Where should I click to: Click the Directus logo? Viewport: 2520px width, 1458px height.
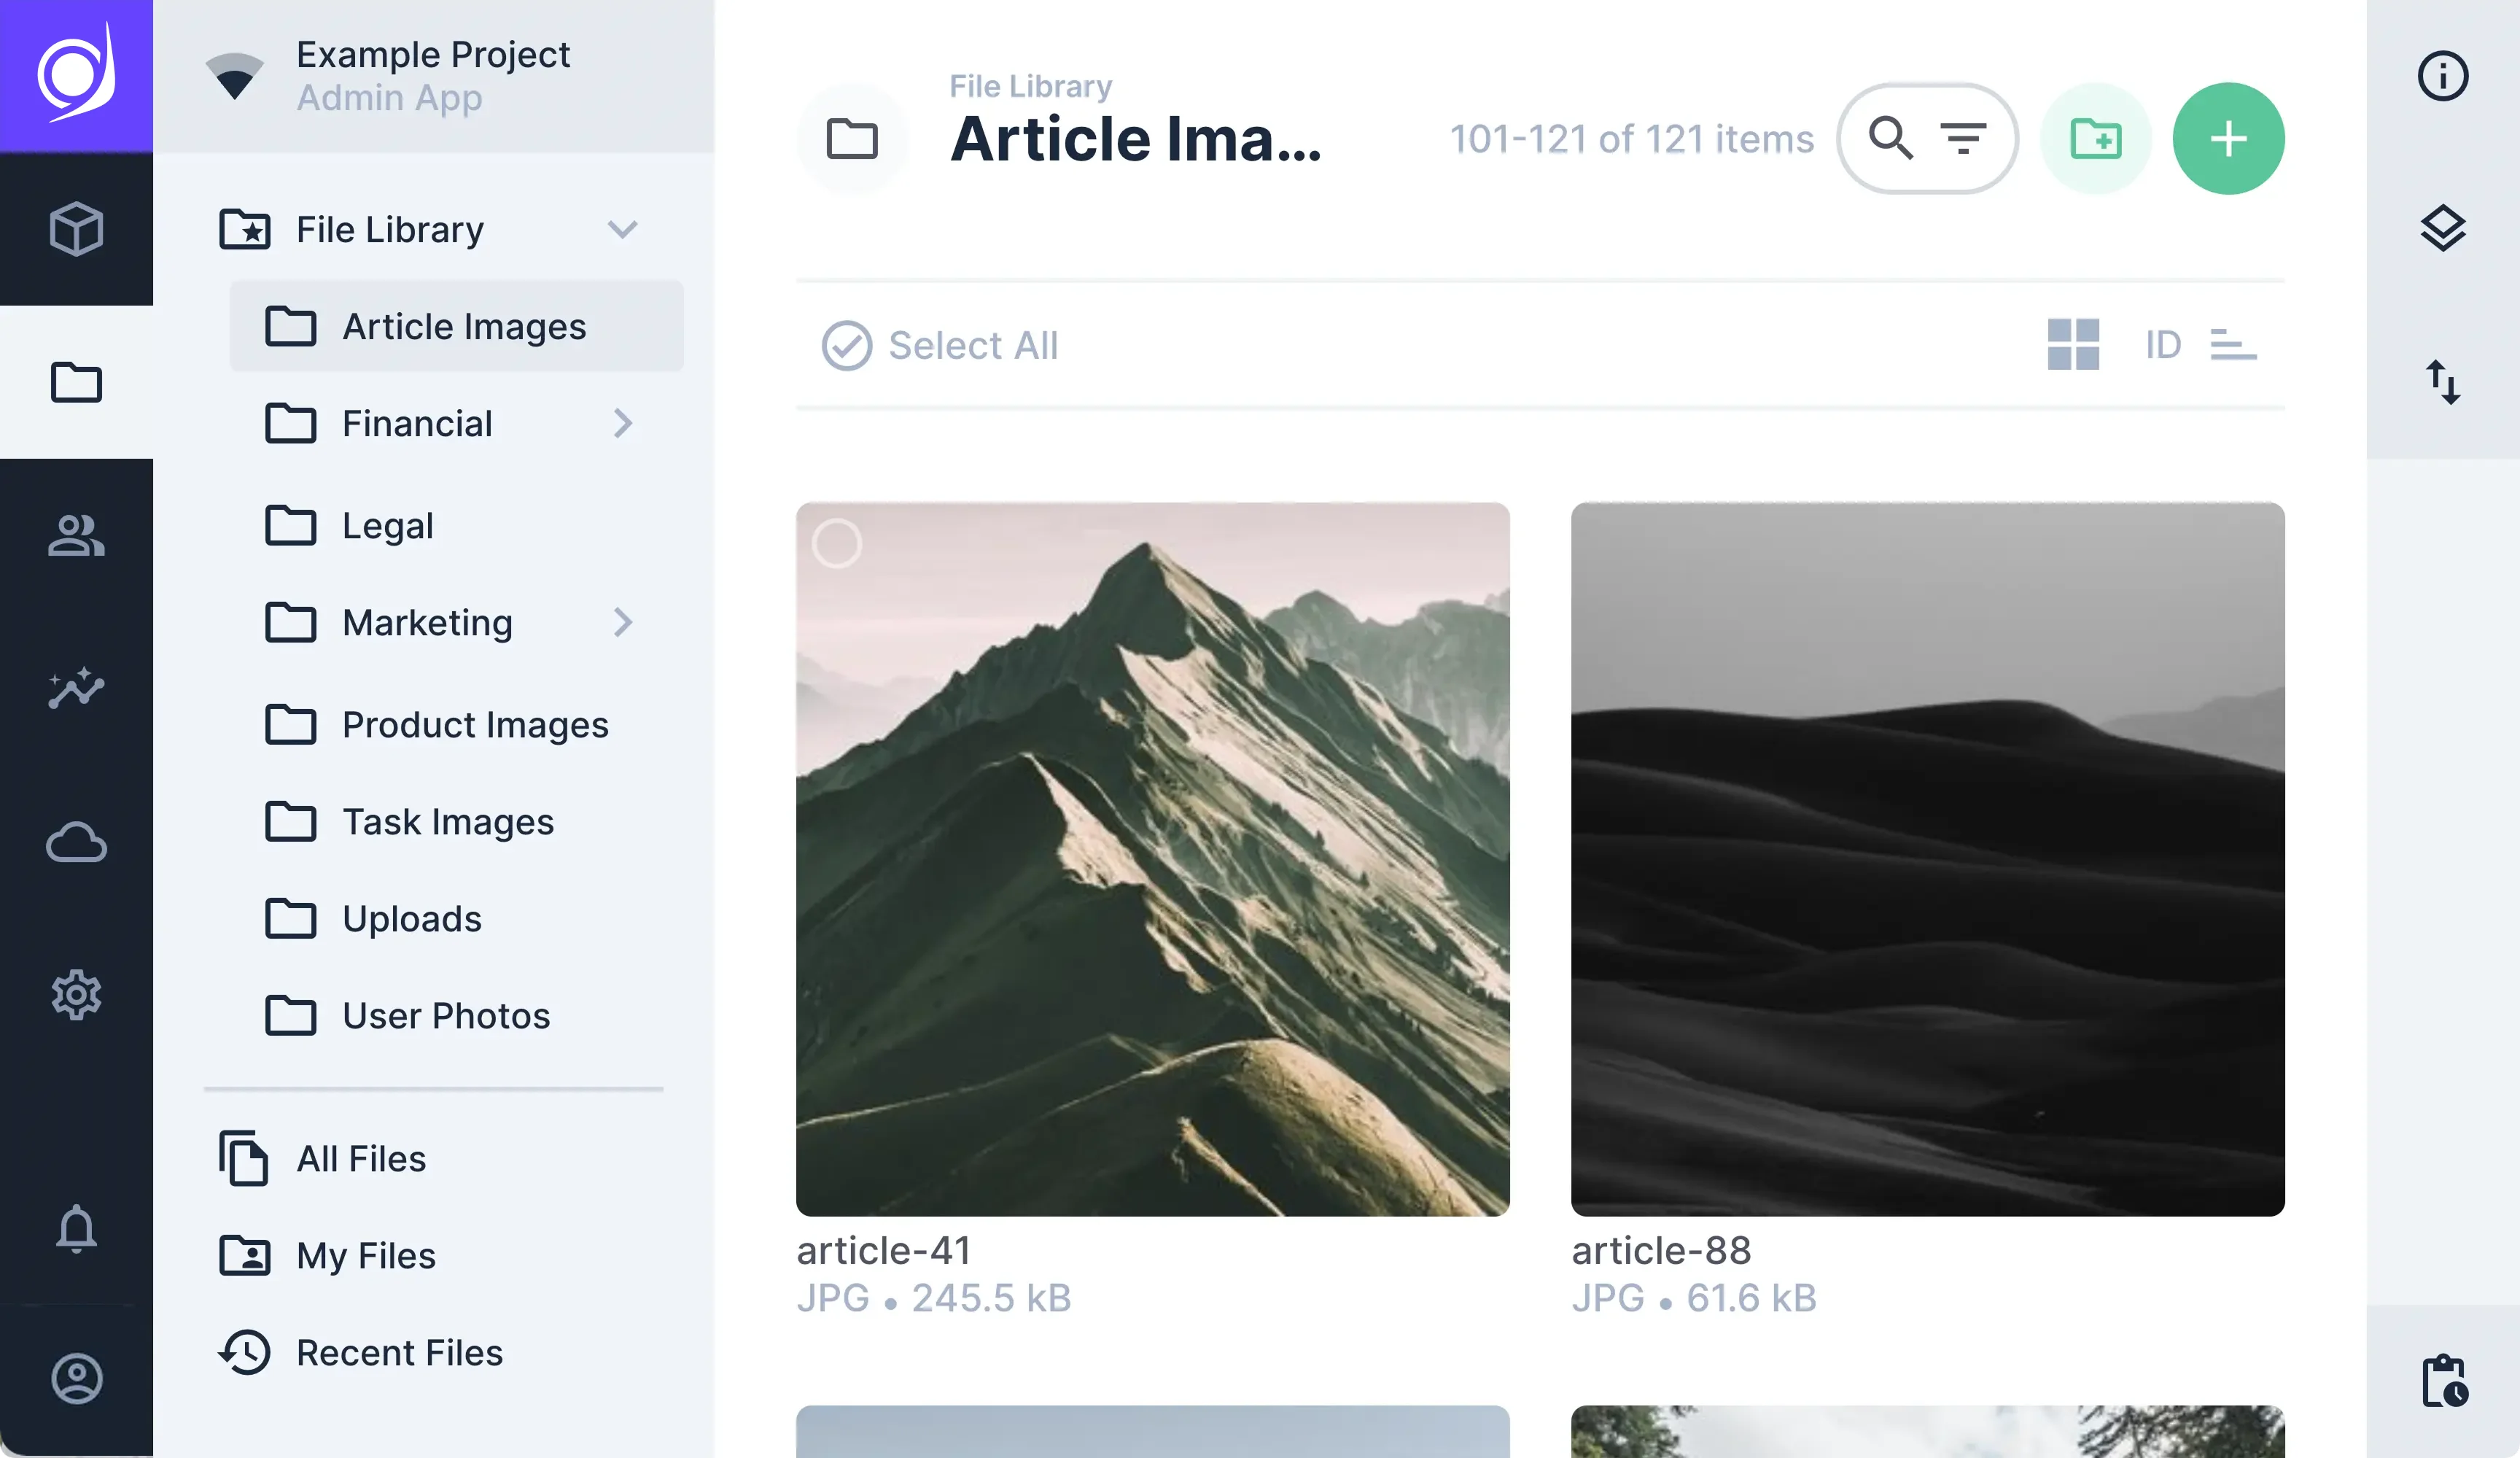(x=76, y=76)
